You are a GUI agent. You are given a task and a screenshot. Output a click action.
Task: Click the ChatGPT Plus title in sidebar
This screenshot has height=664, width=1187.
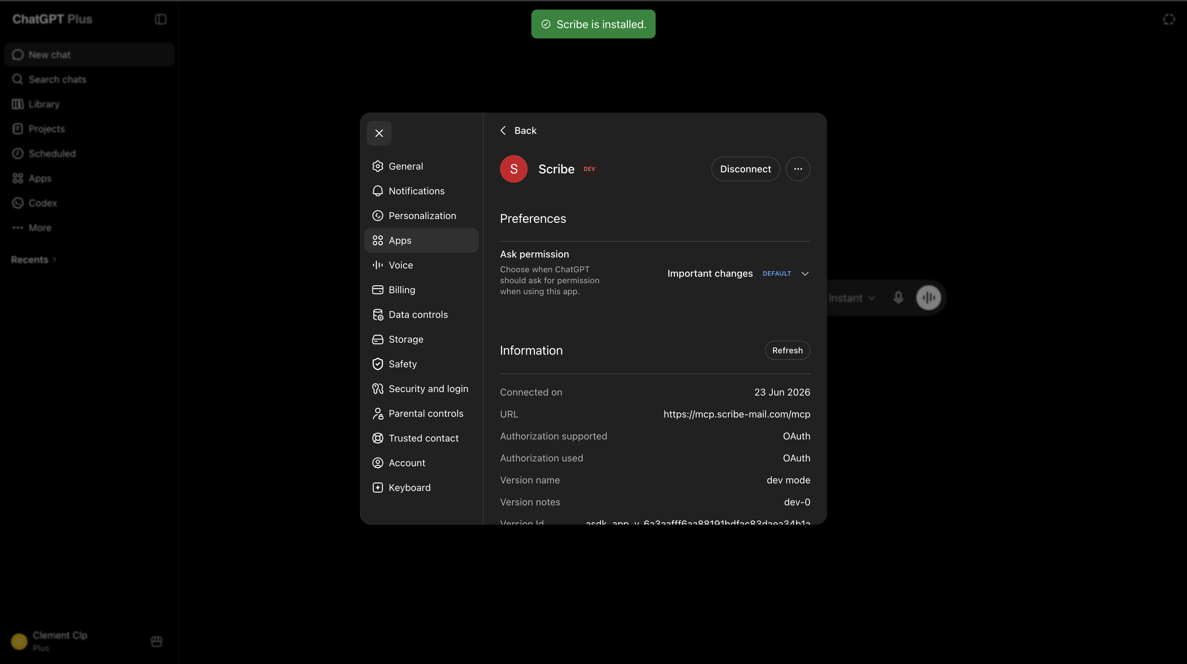tap(52, 19)
